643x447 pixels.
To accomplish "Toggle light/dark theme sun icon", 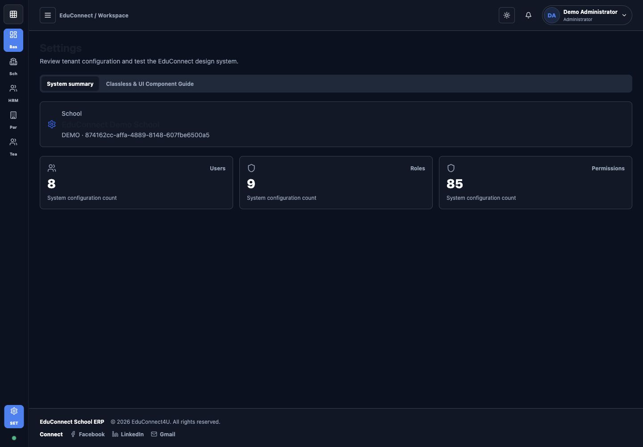I will pyautogui.click(x=507, y=15).
